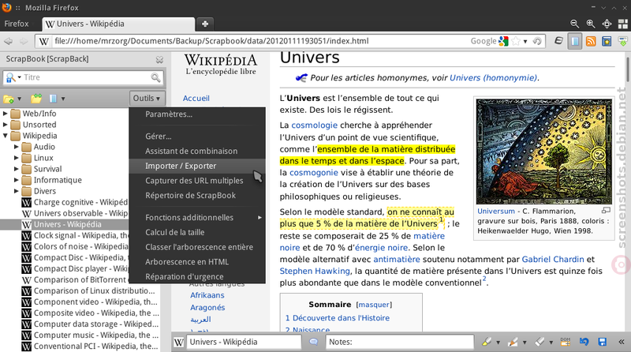Select Paramètres... menu entry

click(x=197, y=114)
